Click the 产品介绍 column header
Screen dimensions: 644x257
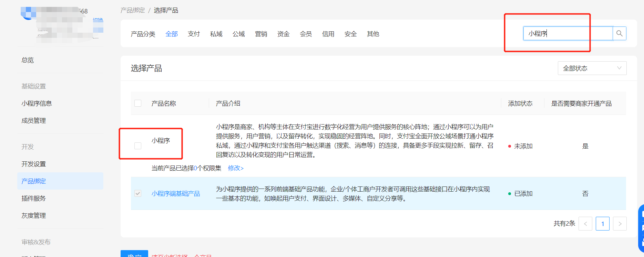point(228,104)
